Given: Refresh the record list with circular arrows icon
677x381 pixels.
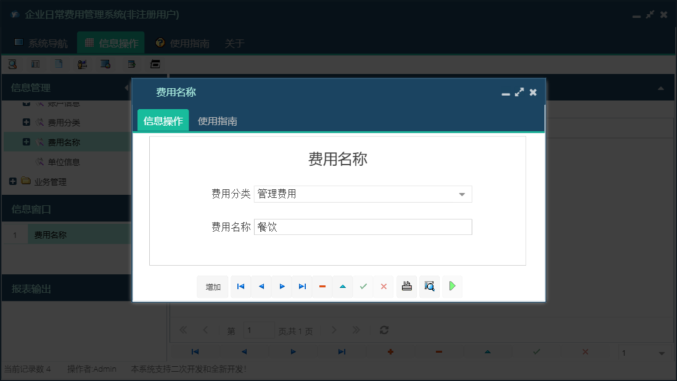Looking at the screenshot, I should 384,330.
